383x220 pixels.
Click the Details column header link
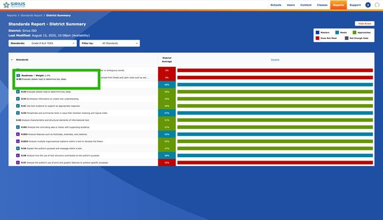pyautogui.click(x=275, y=60)
